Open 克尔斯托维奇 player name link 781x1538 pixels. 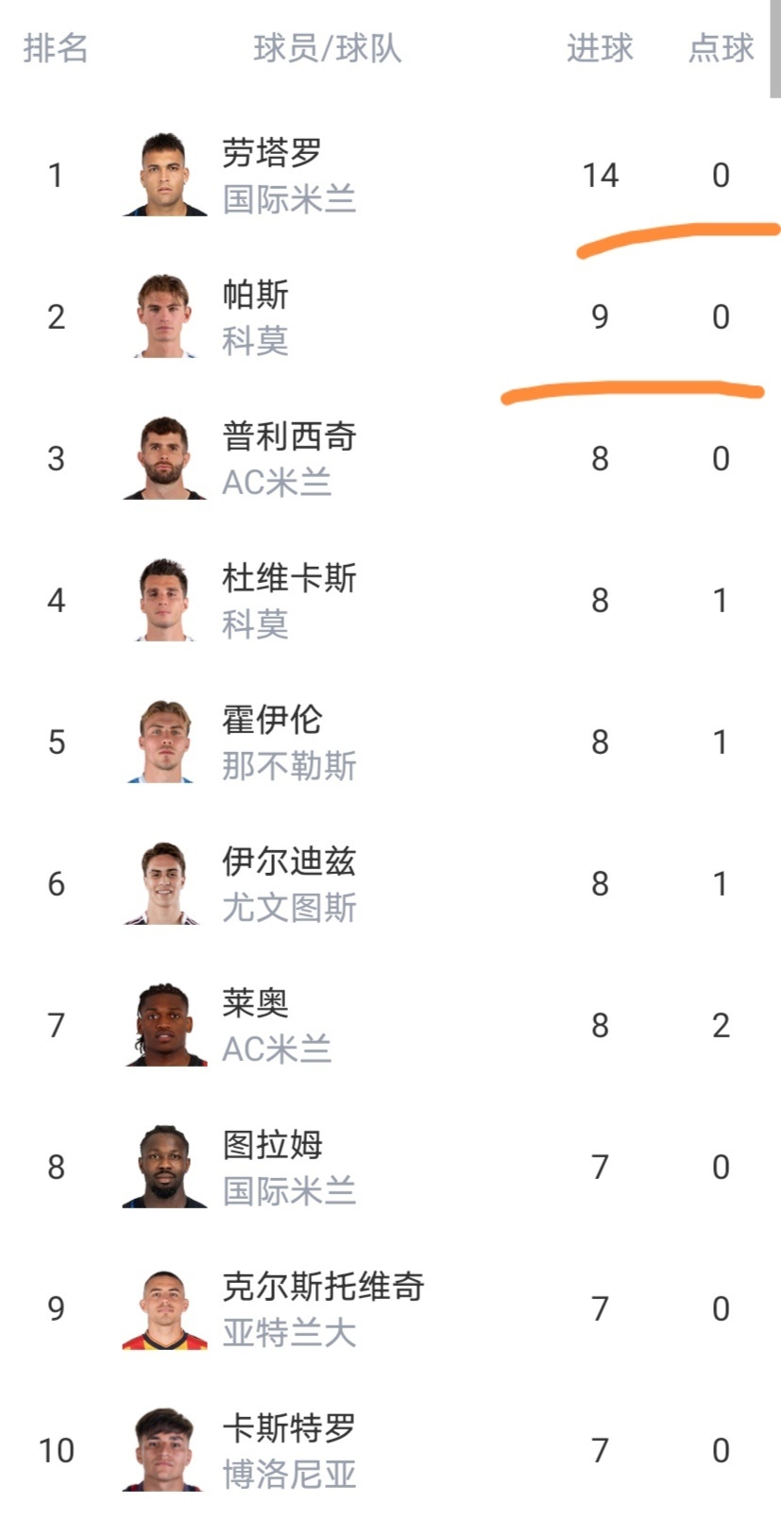(323, 1286)
